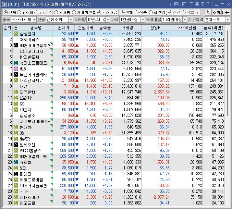Select the 거래대금 radio button
The image size is (232, 209).
point(99,12)
